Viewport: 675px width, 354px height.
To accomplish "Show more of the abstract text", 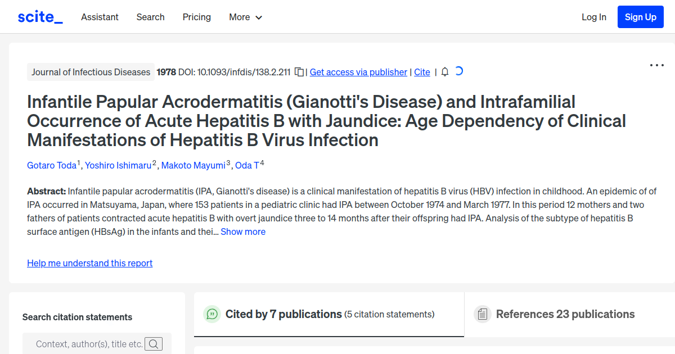I will tap(243, 232).
